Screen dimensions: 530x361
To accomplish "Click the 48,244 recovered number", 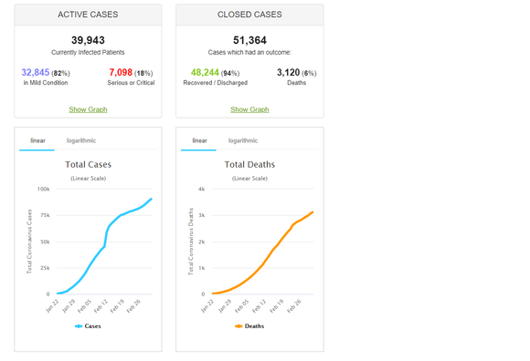I will (205, 72).
